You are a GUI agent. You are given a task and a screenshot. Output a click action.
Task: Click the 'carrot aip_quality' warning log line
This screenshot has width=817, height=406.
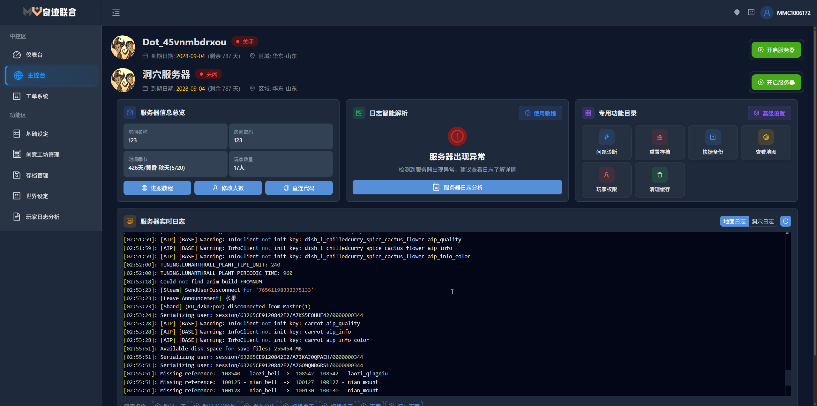coord(242,323)
